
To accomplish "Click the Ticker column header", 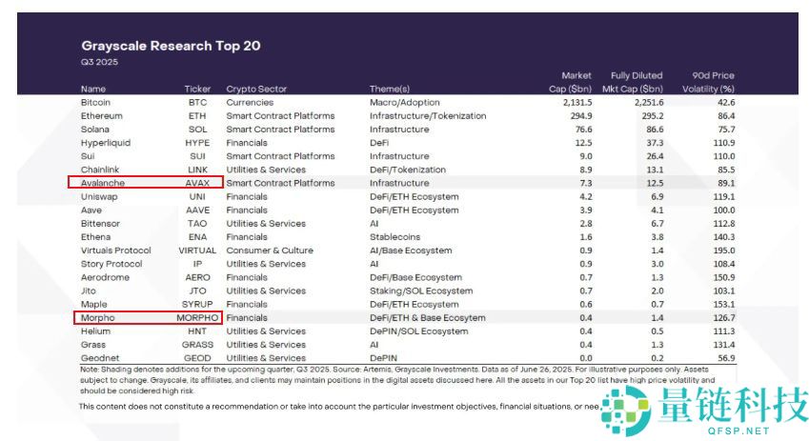I will [197, 89].
